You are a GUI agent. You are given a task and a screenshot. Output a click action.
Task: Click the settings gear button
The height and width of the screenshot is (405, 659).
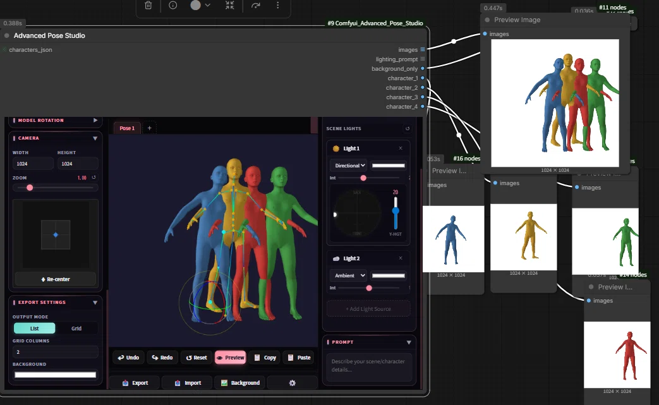(293, 383)
